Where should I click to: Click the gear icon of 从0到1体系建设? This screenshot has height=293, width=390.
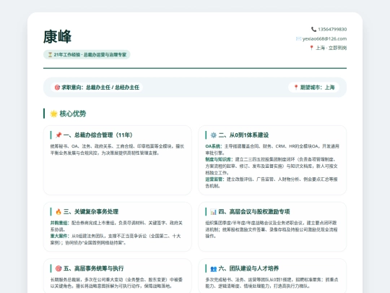(x=213, y=135)
